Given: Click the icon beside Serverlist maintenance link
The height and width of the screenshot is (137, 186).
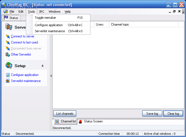Looking at the screenshot, I should click(x=8, y=81).
